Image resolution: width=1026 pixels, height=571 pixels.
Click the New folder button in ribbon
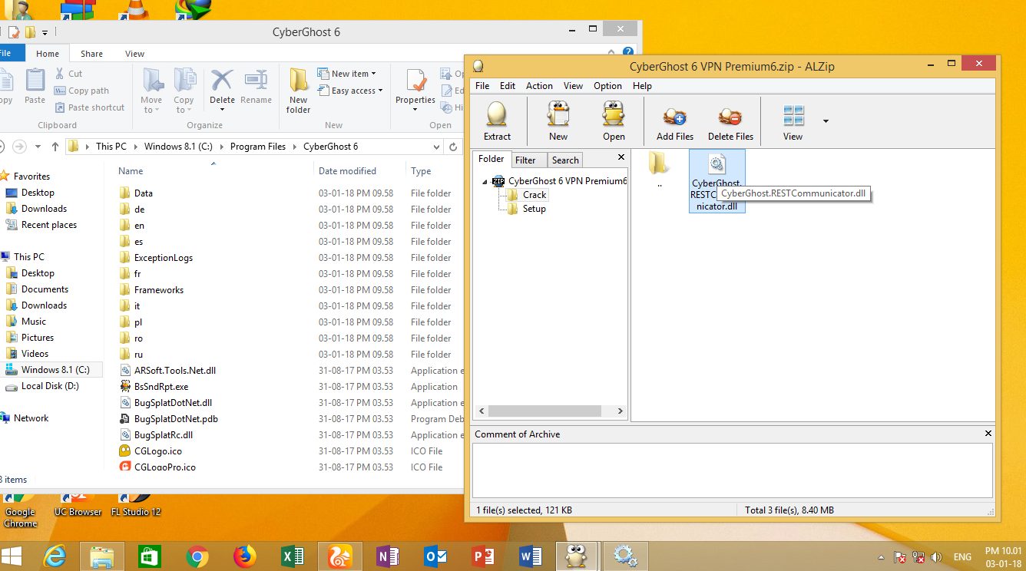click(299, 91)
